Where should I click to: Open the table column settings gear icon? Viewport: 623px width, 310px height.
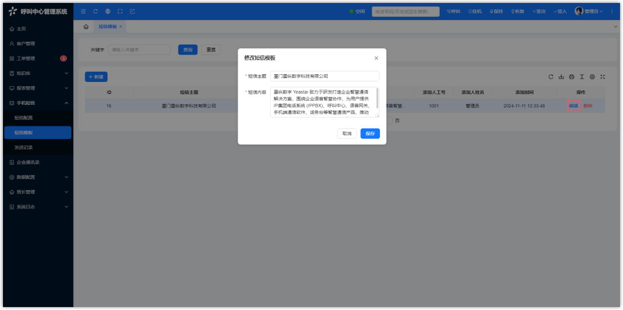coord(592,77)
